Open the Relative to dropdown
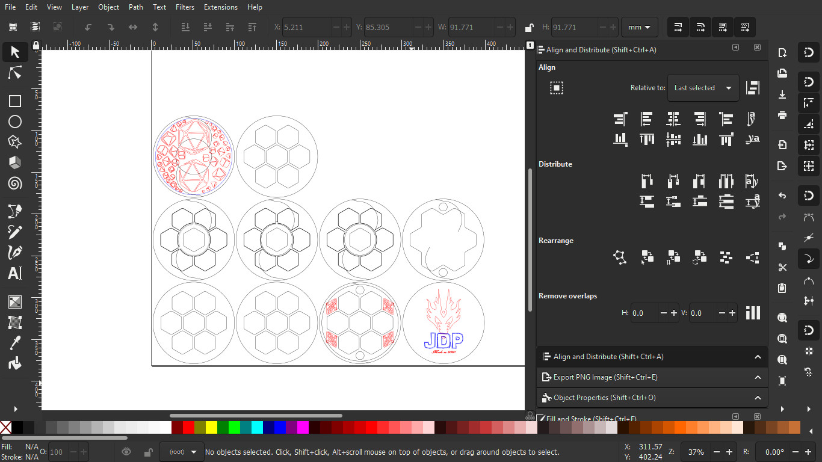Image resolution: width=822 pixels, height=462 pixels. pyautogui.click(x=703, y=88)
